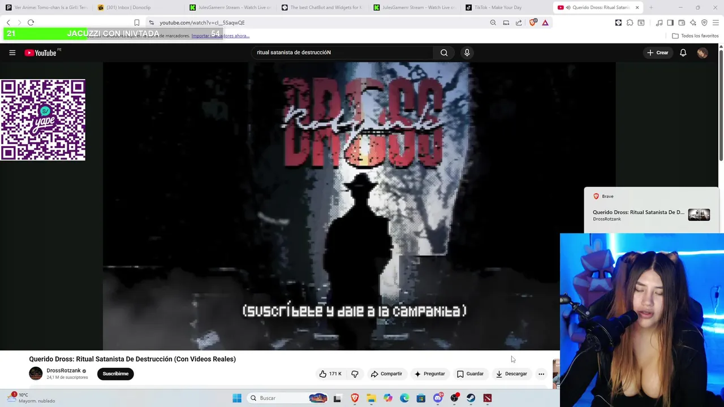
Task: Switch to the first JulesGamerrr Stream tab
Action: point(231,7)
